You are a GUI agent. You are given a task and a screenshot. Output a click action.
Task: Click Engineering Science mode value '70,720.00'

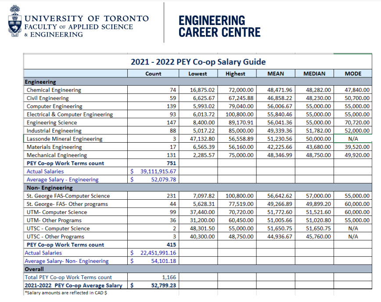tap(357, 122)
